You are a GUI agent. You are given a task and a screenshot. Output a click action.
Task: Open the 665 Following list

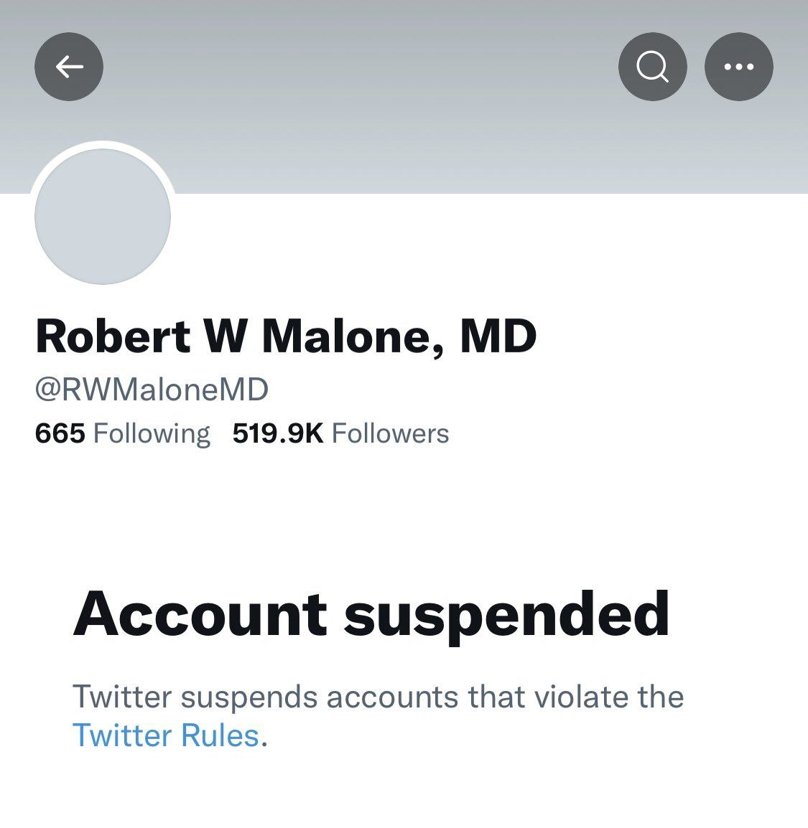[x=123, y=433]
